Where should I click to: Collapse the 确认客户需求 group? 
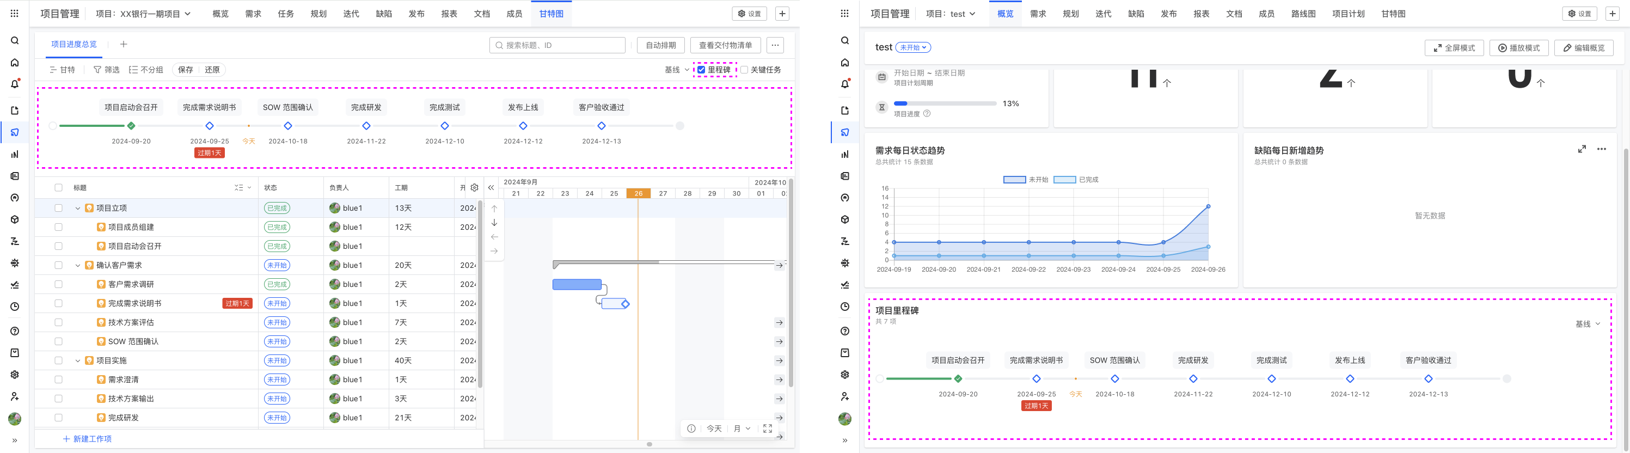(x=78, y=265)
